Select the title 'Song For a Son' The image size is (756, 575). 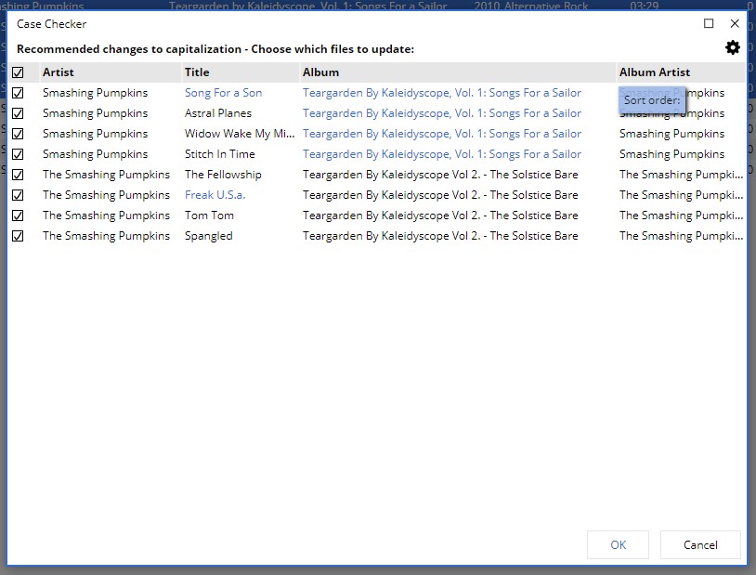coord(223,93)
